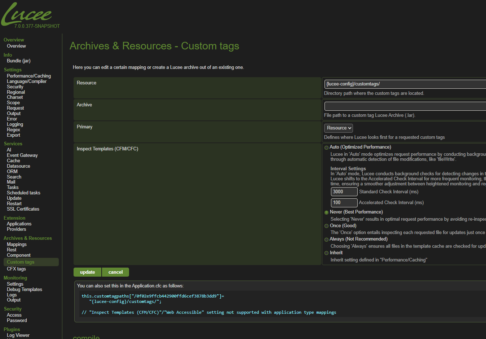Click the Resource directory path field

(x=405, y=84)
